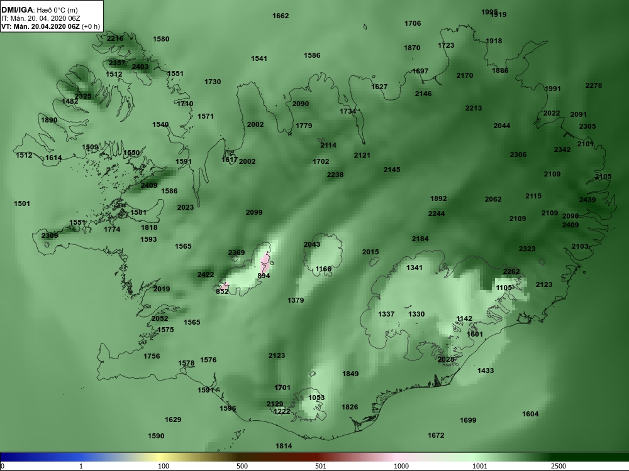Viewport: 629px width, 471px height.
Task: Click the 1604 height value on the map
Action: click(530, 414)
